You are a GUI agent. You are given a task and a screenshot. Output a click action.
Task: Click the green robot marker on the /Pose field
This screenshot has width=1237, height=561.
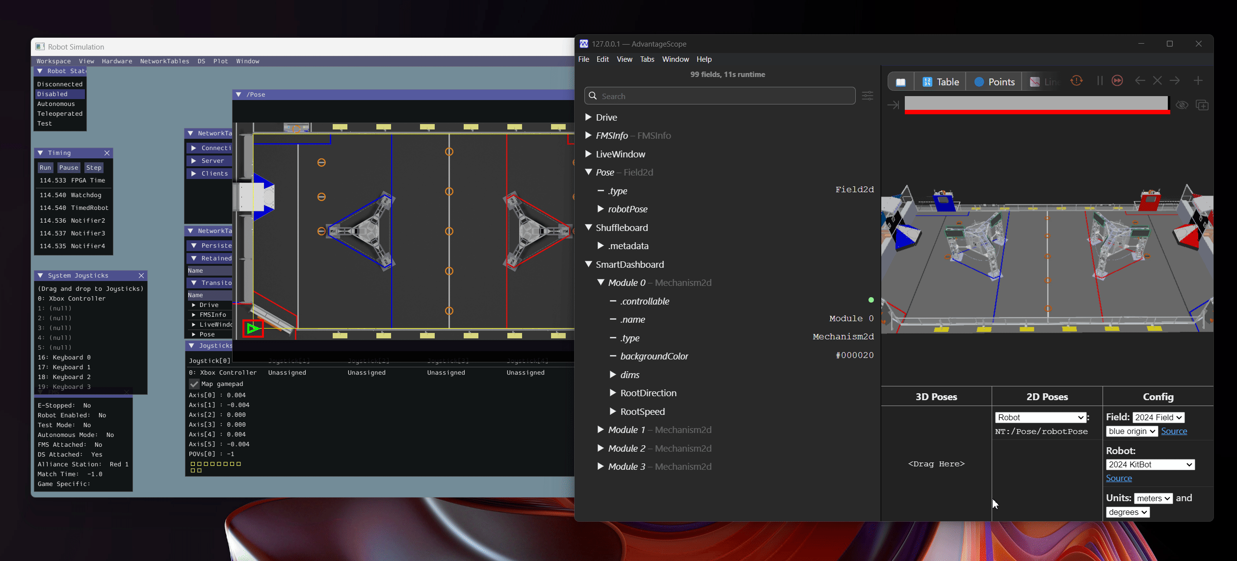253,329
